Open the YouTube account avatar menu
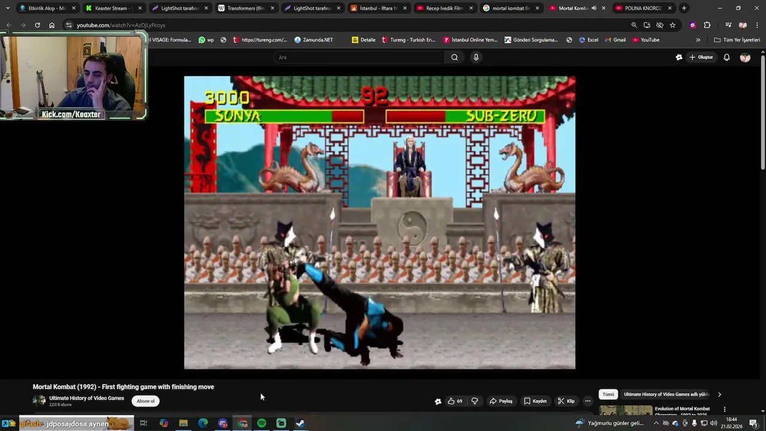The image size is (766, 431). pos(745,57)
